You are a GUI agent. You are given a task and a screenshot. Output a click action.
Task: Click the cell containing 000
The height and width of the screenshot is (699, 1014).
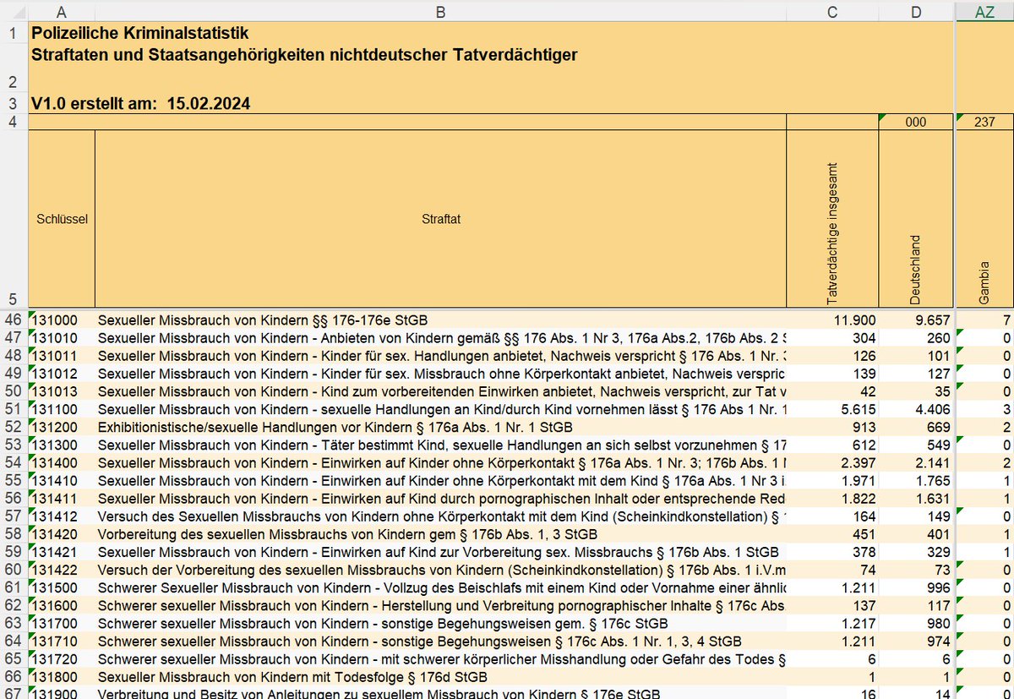916,122
